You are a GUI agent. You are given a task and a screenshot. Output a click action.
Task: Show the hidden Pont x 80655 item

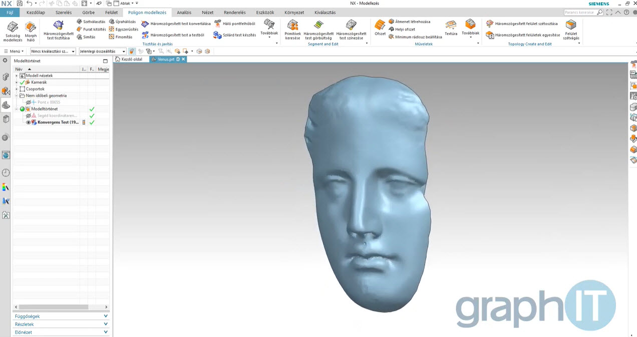pyautogui.click(x=29, y=102)
